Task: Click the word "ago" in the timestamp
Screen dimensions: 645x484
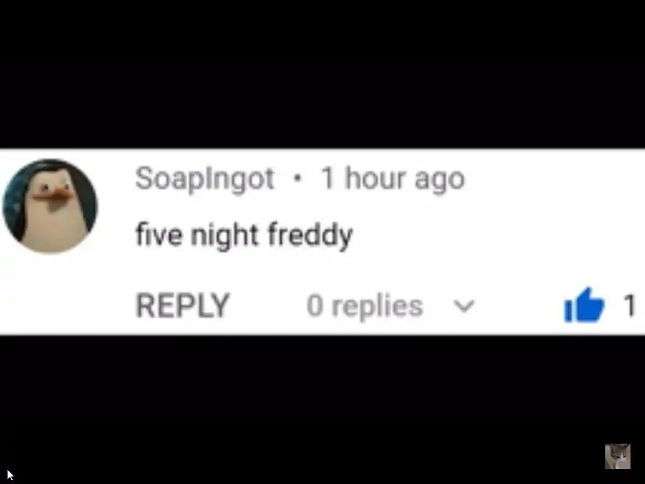Action: (440, 180)
